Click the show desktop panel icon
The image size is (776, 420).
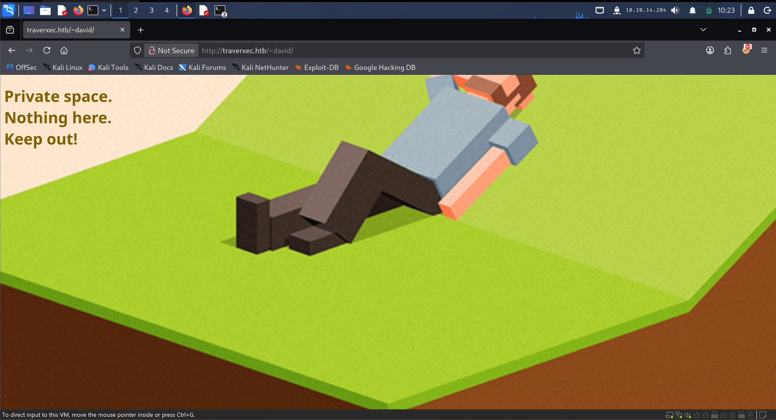(28, 10)
